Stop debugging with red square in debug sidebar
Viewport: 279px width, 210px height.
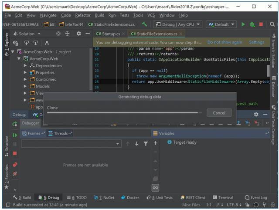point(15,153)
